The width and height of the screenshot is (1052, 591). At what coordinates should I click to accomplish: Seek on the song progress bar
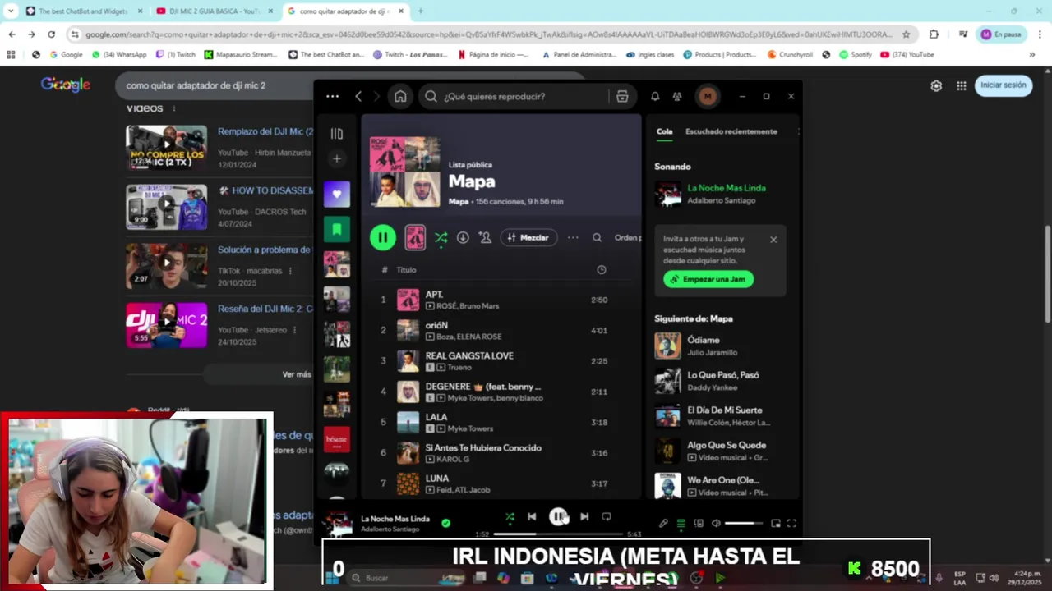pos(558,534)
